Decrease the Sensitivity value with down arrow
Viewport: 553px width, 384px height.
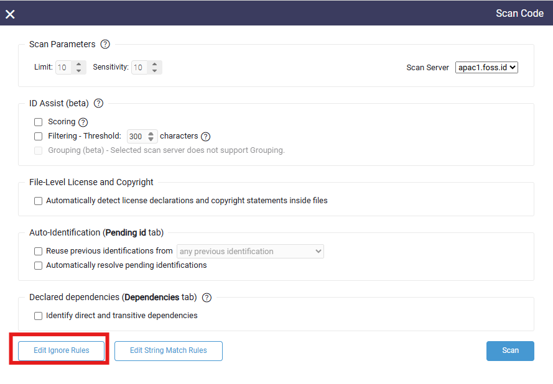[155, 71]
